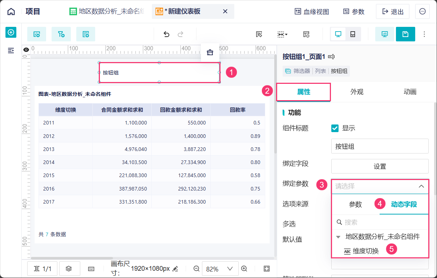Click the add (plus) icon in left sidebar

(11, 33)
